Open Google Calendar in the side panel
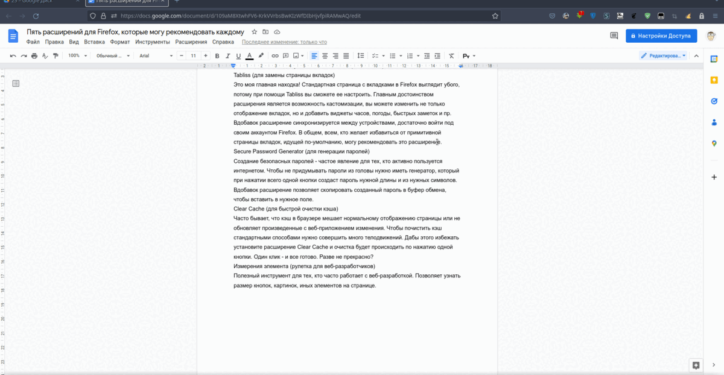Image resolution: width=724 pixels, height=375 pixels. coord(714,59)
